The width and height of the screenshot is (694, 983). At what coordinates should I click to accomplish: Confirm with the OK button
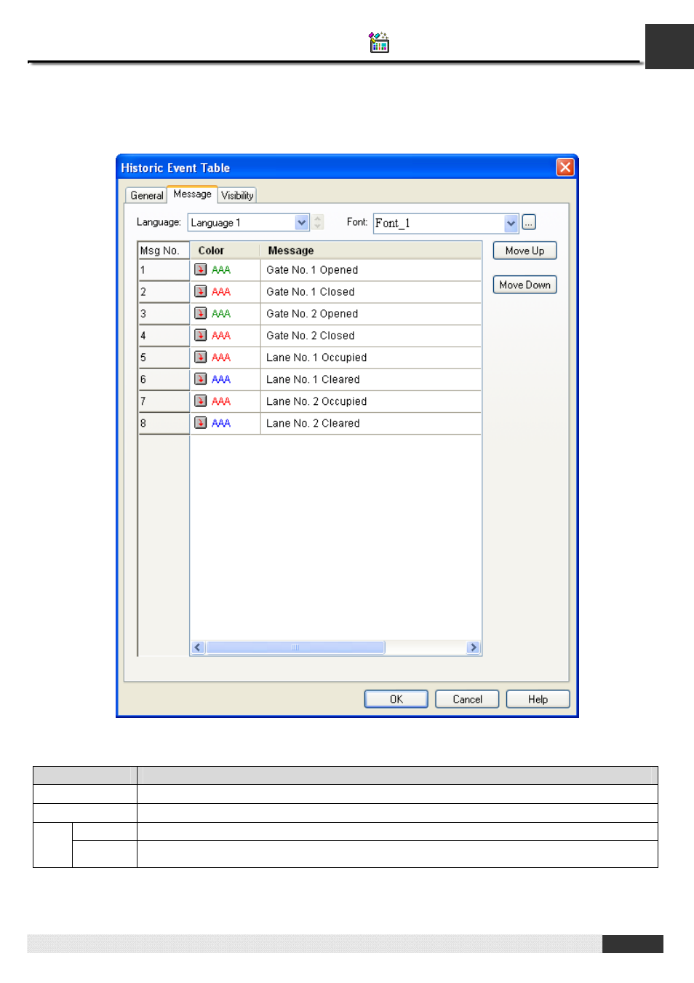coord(396,699)
